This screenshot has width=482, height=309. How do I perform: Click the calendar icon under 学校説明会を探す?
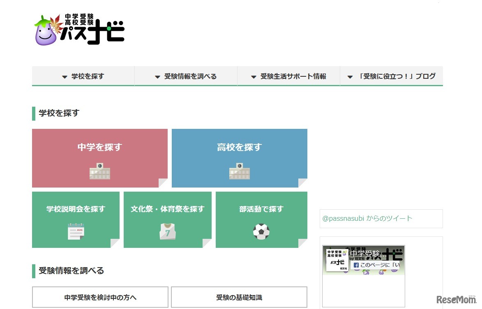click(x=76, y=231)
